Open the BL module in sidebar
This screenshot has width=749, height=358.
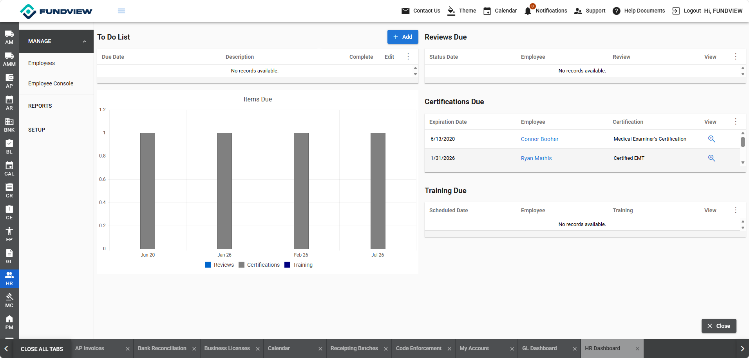coord(9,147)
